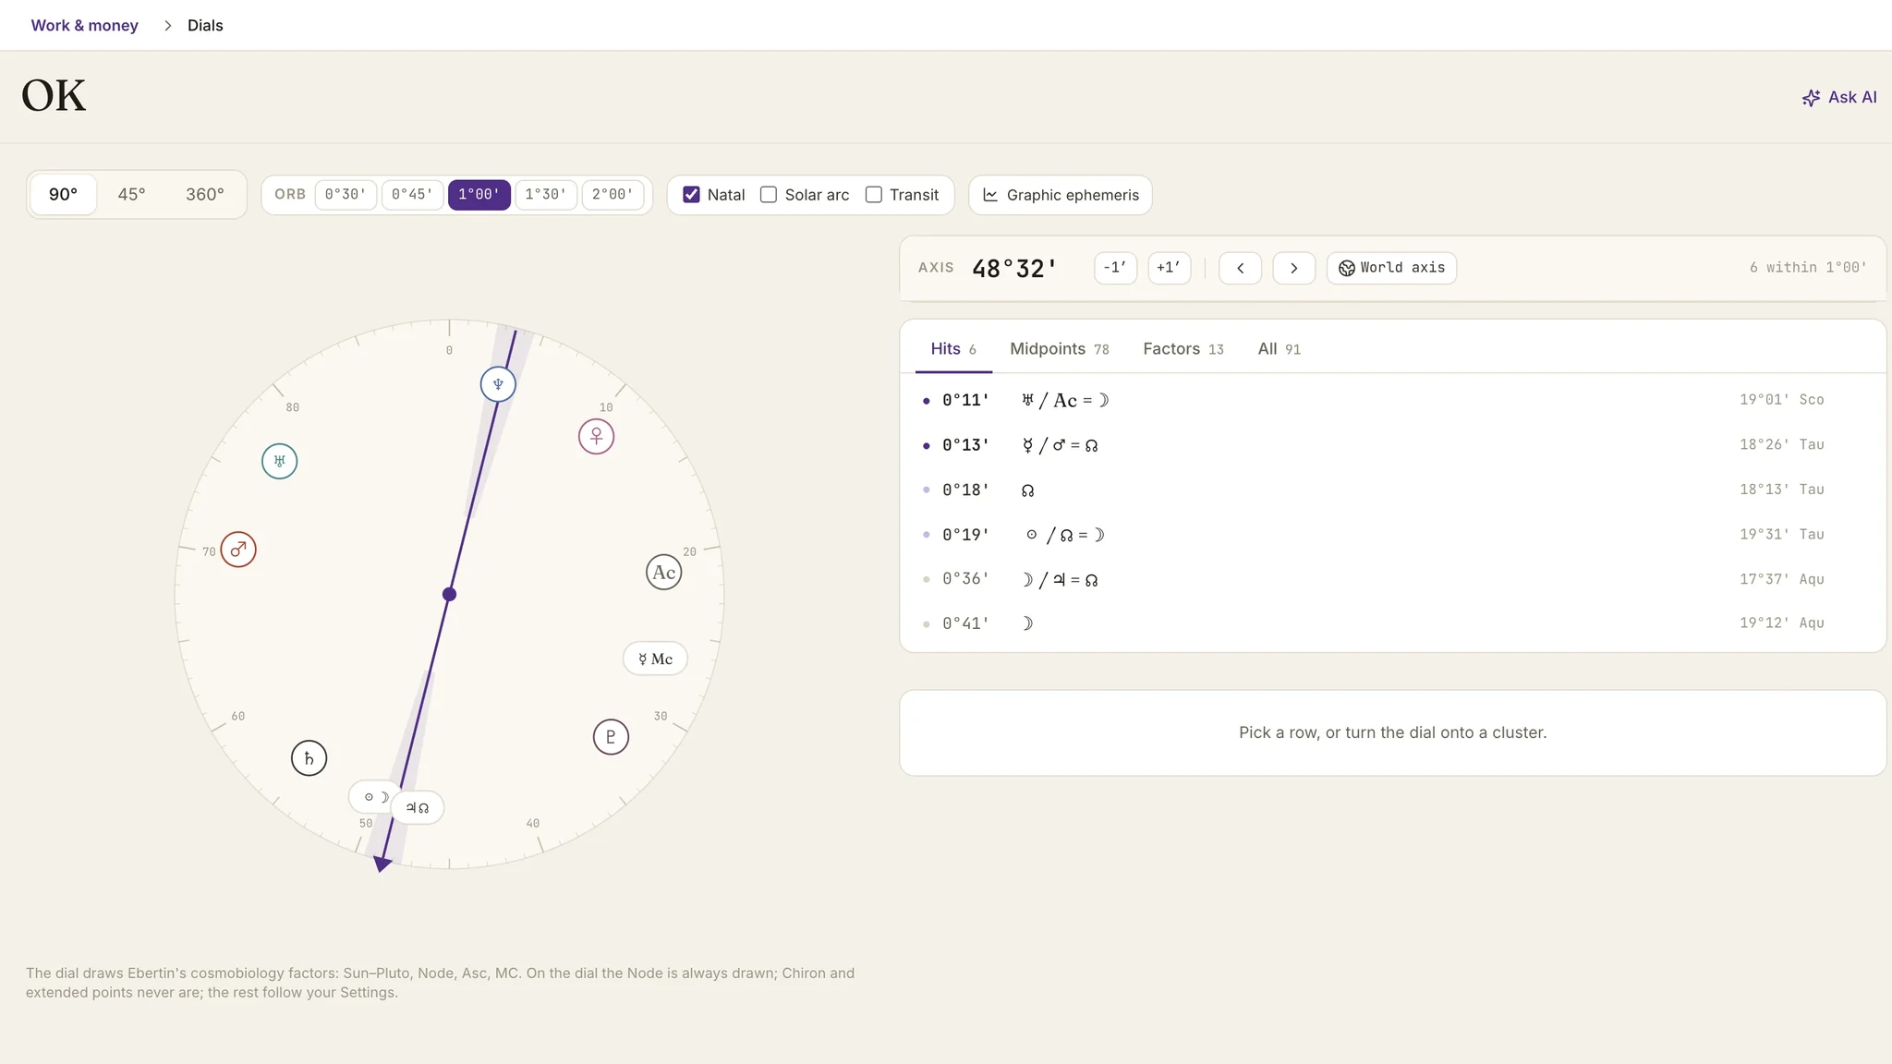Click the Neptune glyph on the dial
Viewport: 1892px width, 1064px height.
(x=498, y=384)
